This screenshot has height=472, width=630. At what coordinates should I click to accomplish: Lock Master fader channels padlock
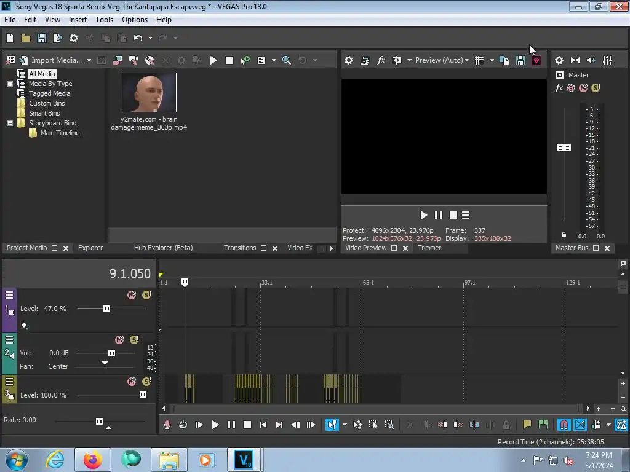(564, 235)
